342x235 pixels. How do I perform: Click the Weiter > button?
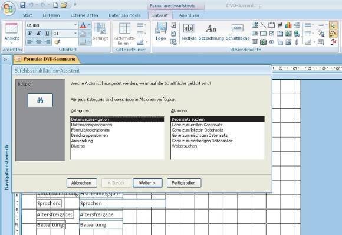147,183
